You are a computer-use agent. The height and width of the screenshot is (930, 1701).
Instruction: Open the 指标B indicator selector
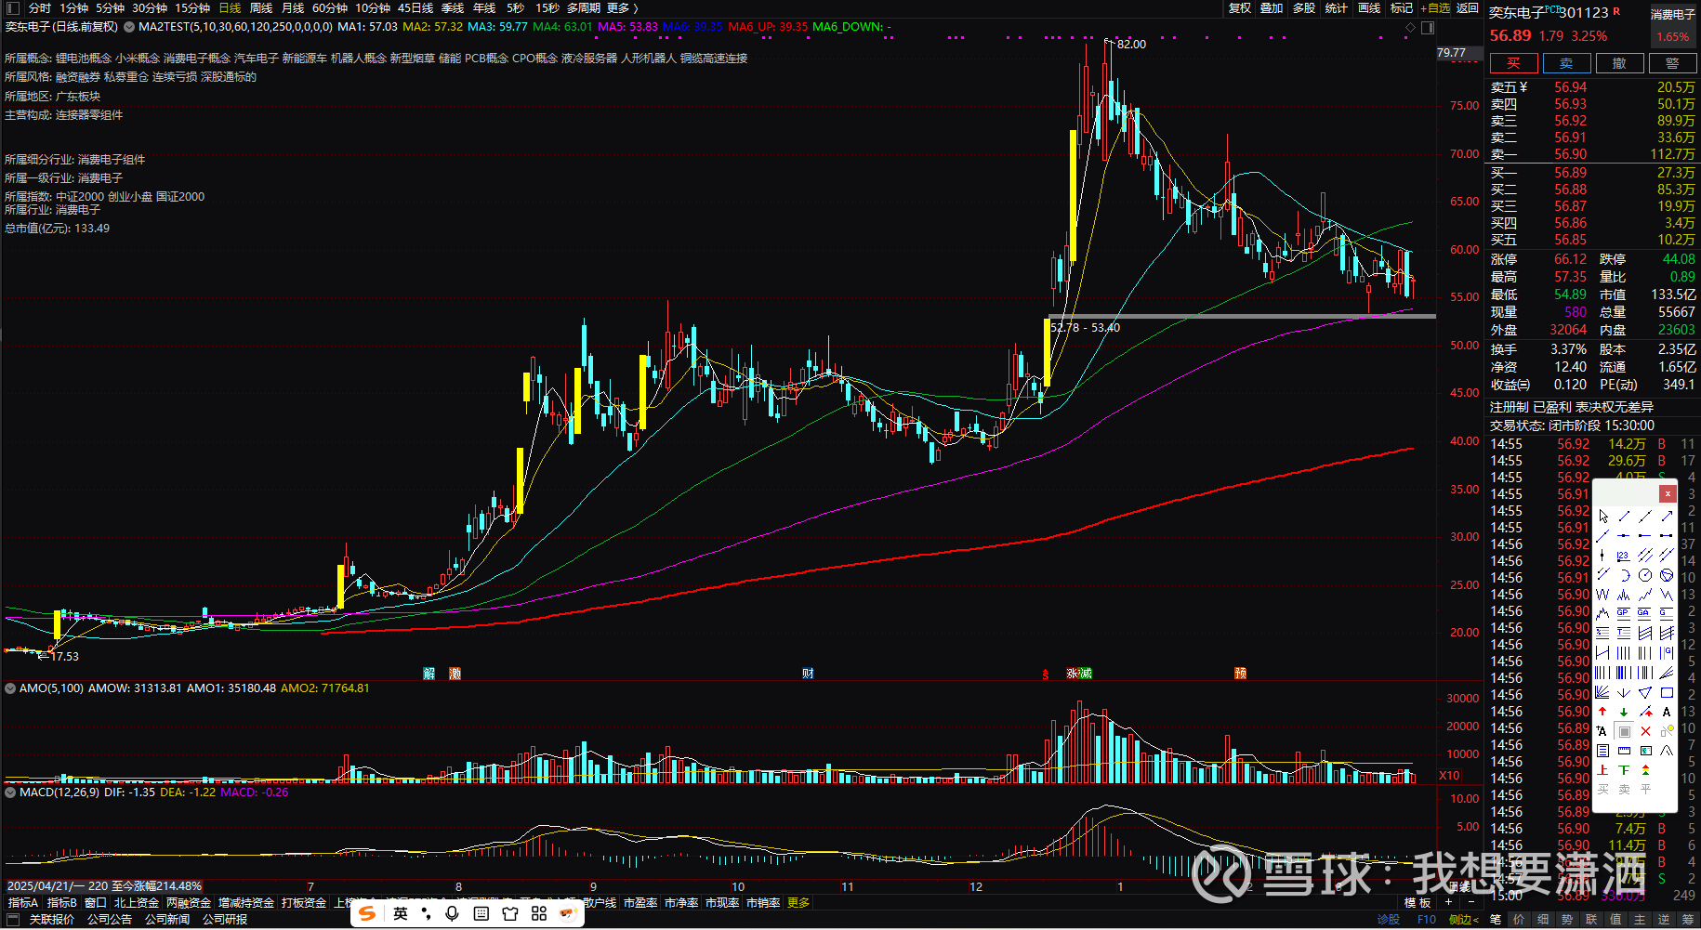coord(62,903)
